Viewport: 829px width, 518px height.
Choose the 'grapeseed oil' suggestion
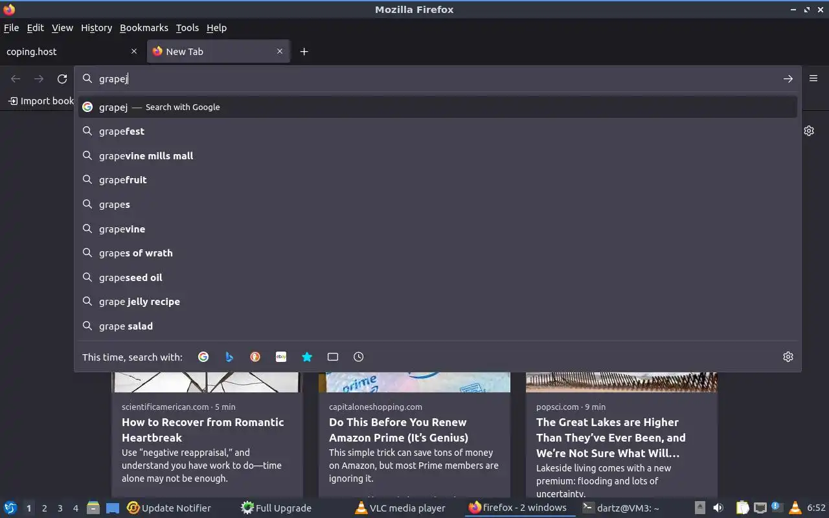coord(438,278)
